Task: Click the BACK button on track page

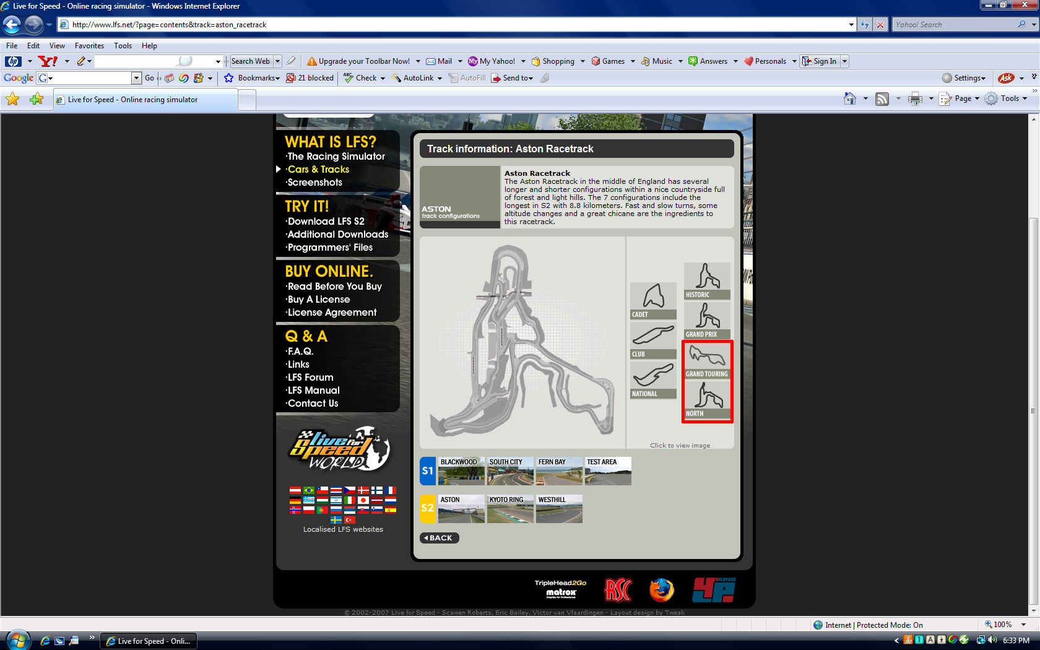Action: click(x=440, y=538)
